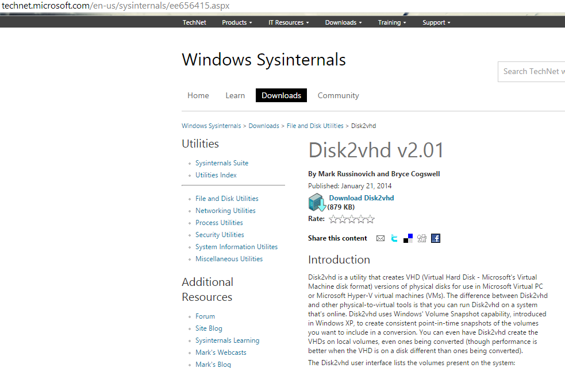Screen dimensions: 565x368
Task: Share via the Delicious squares icon
Action: tap(408, 238)
